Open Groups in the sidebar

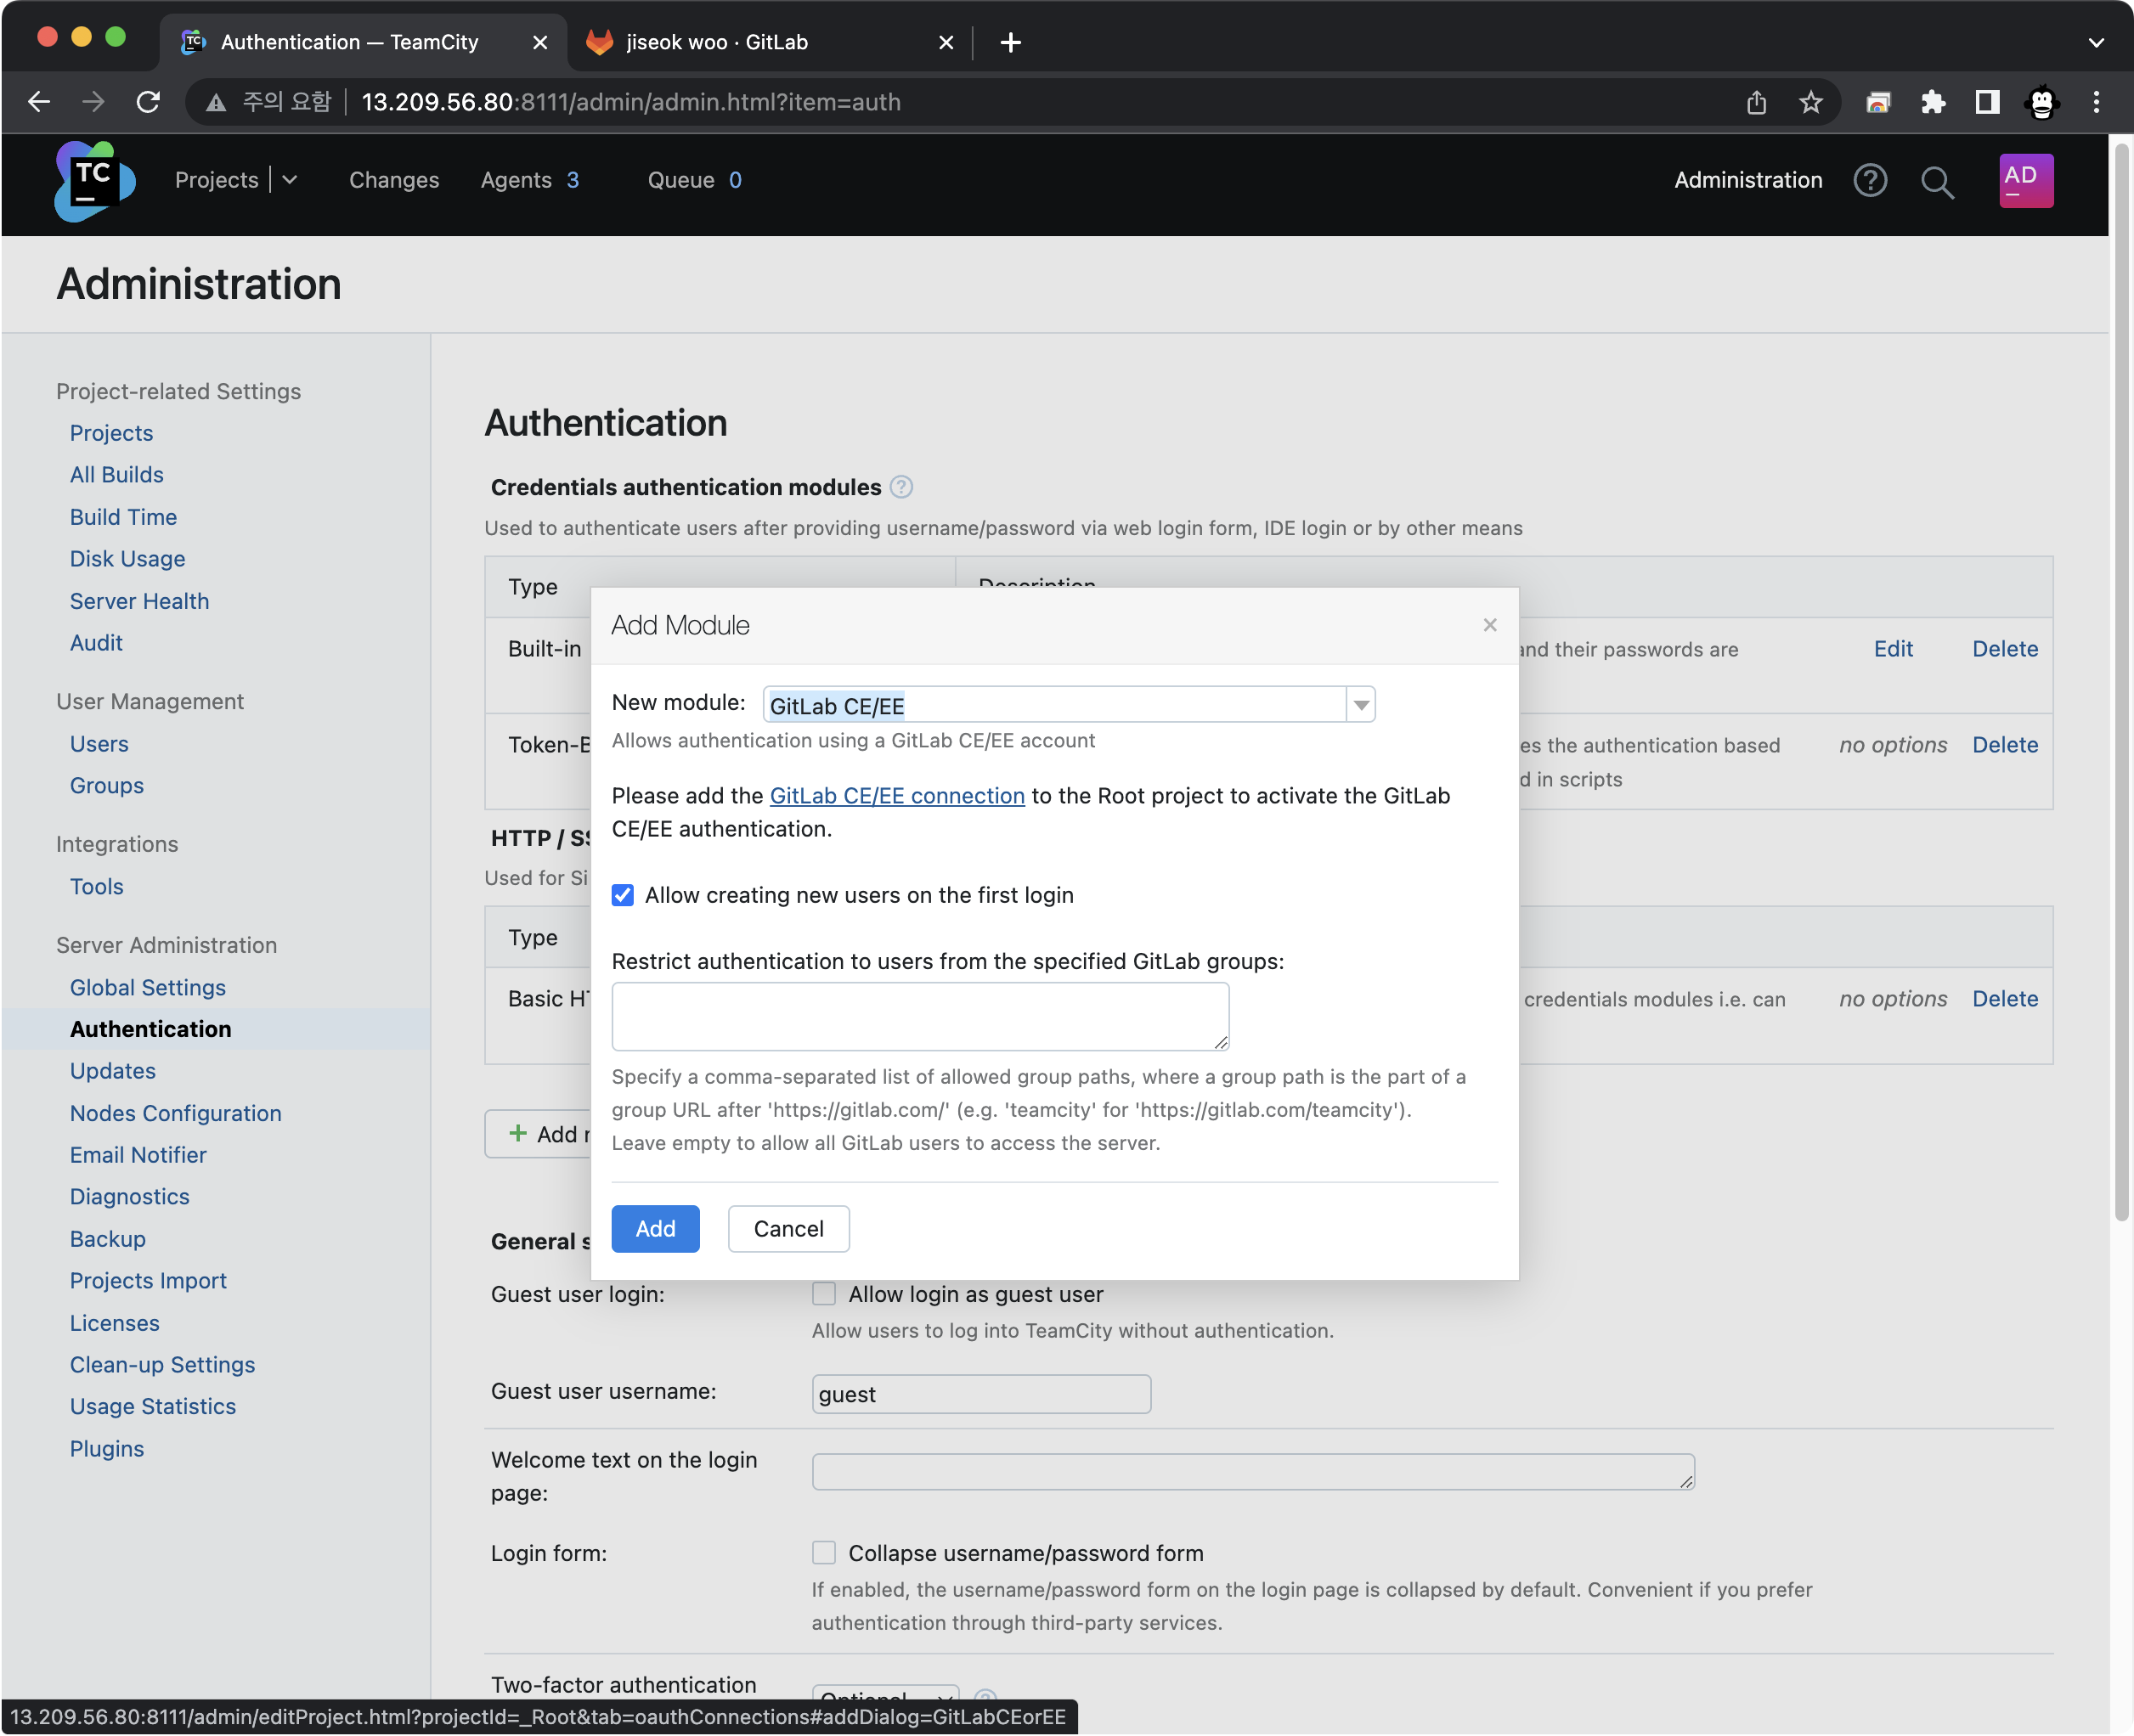[106, 786]
